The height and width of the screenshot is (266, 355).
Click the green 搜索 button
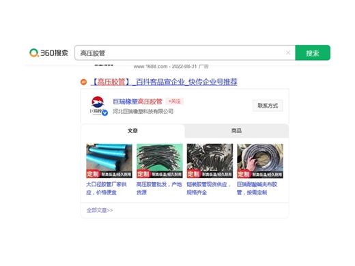313,53
